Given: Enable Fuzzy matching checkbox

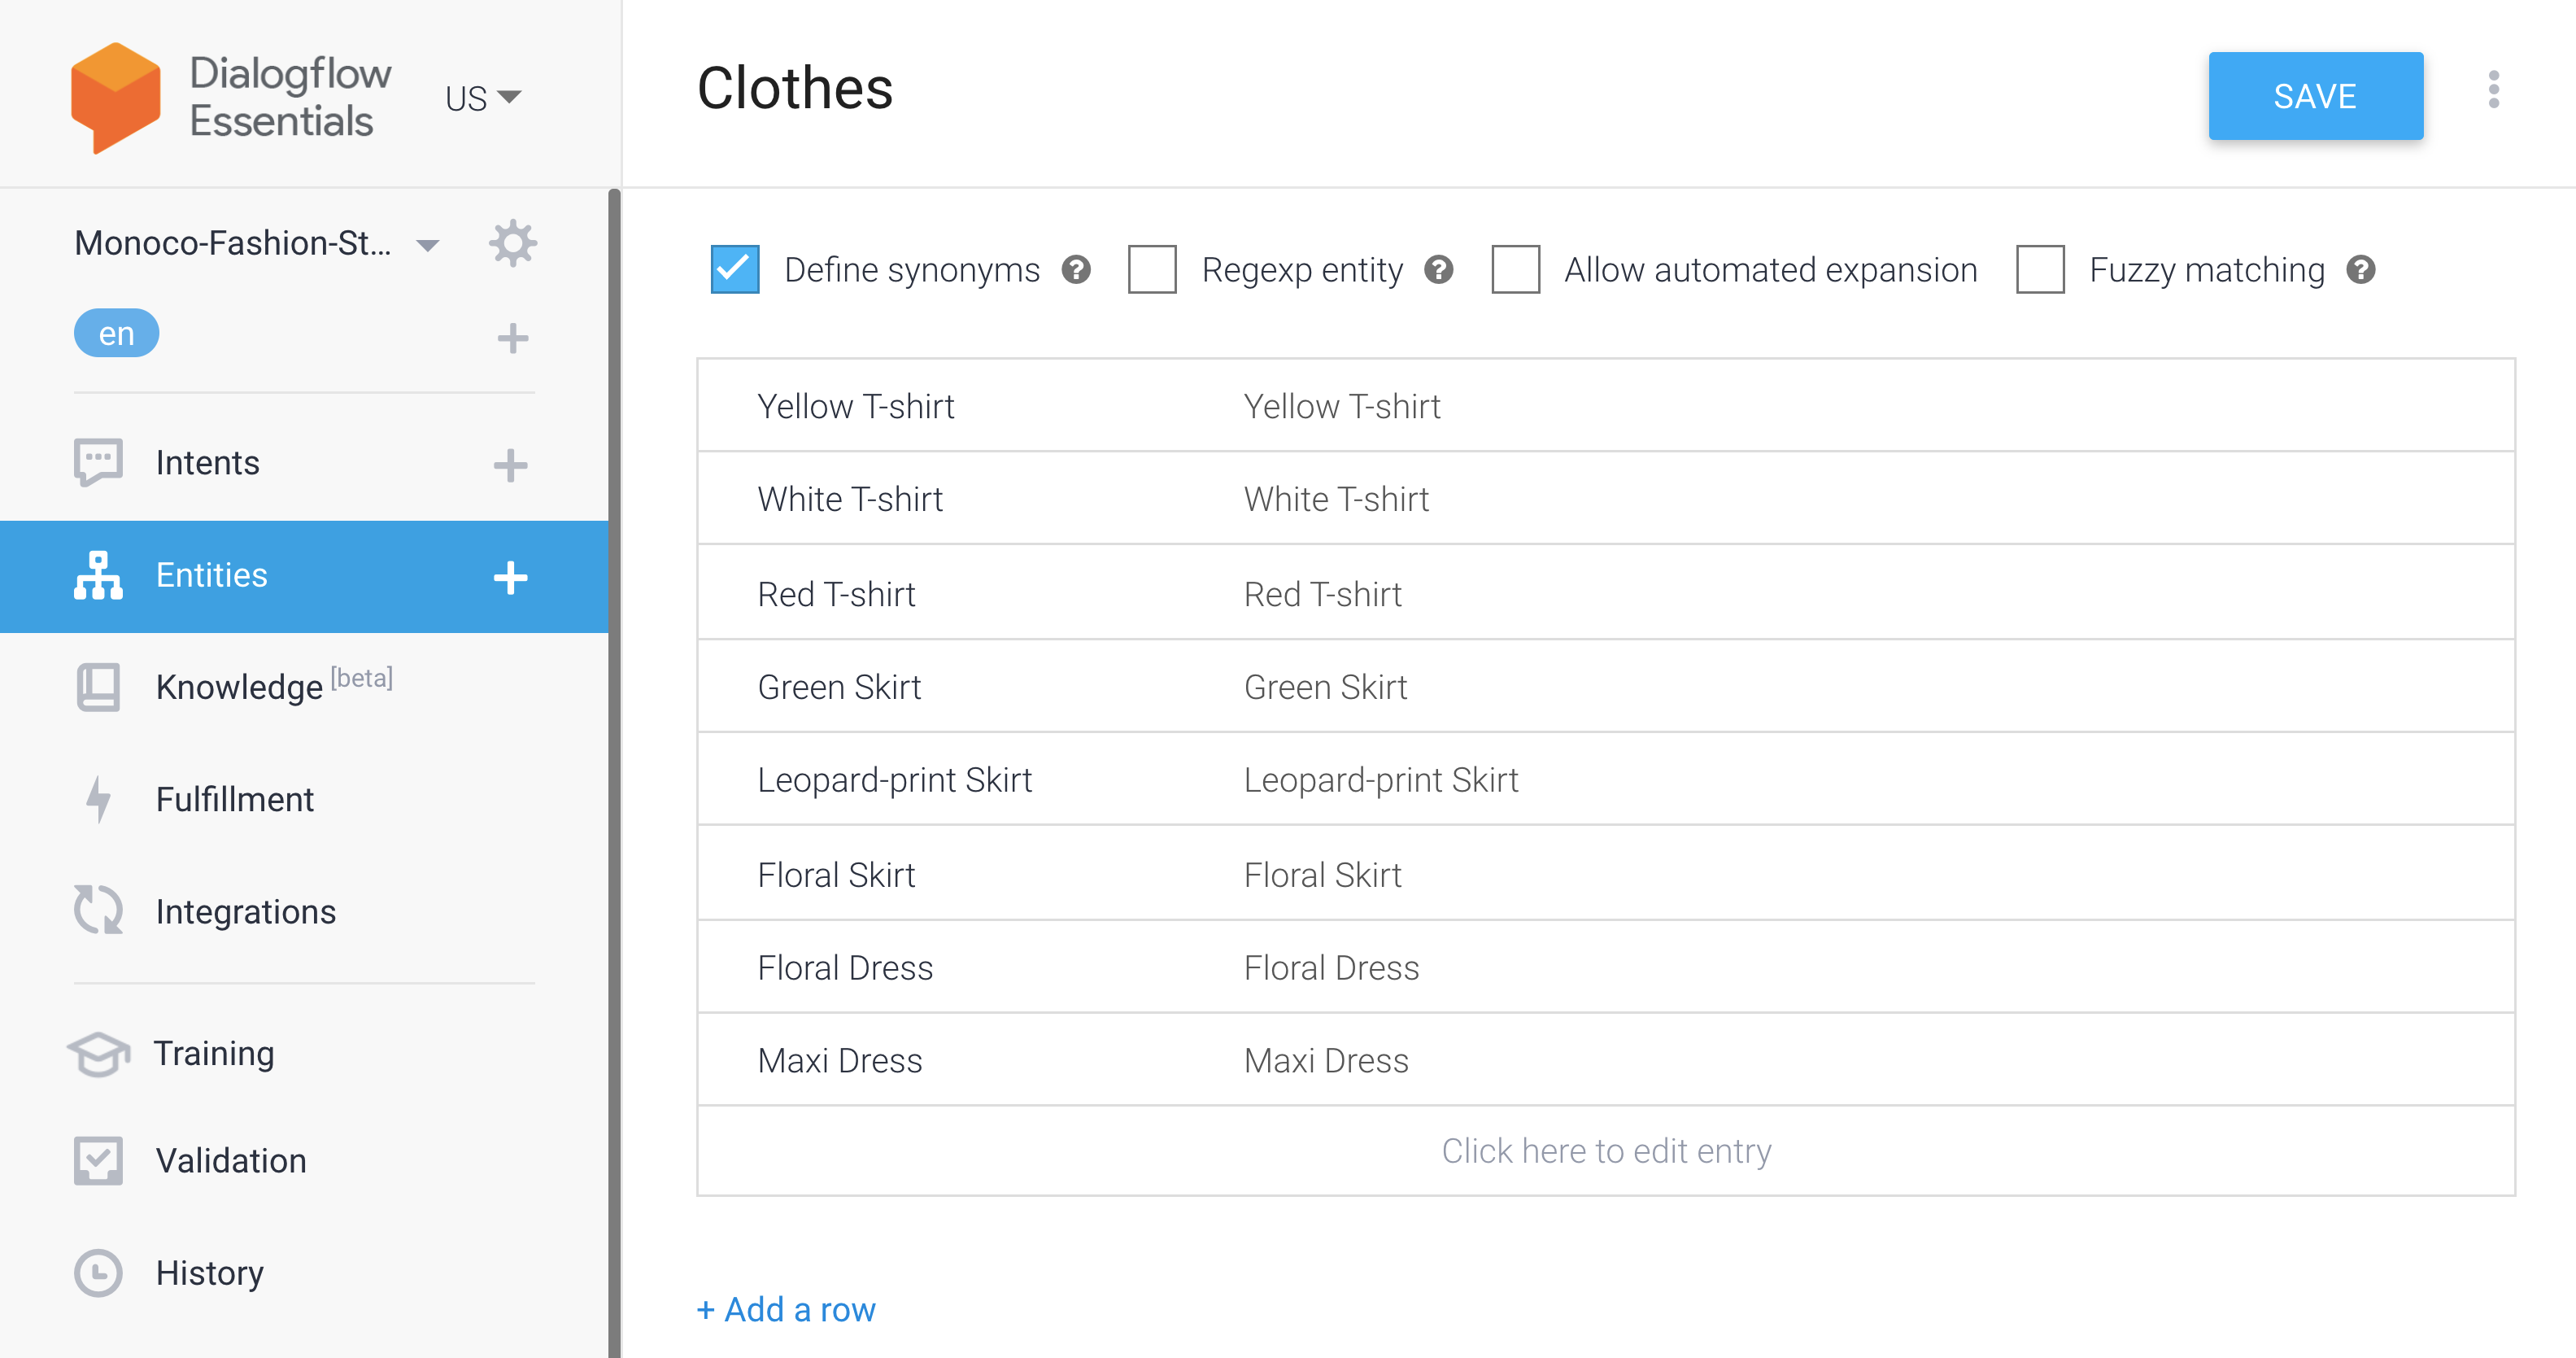Looking at the screenshot, I should [x=2040, y=269].
